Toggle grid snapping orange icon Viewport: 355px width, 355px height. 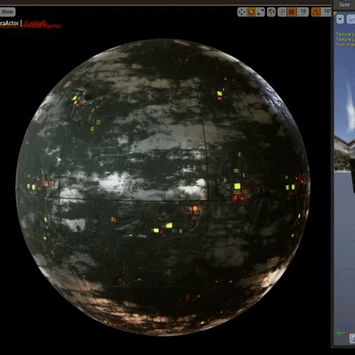[291, 12]
